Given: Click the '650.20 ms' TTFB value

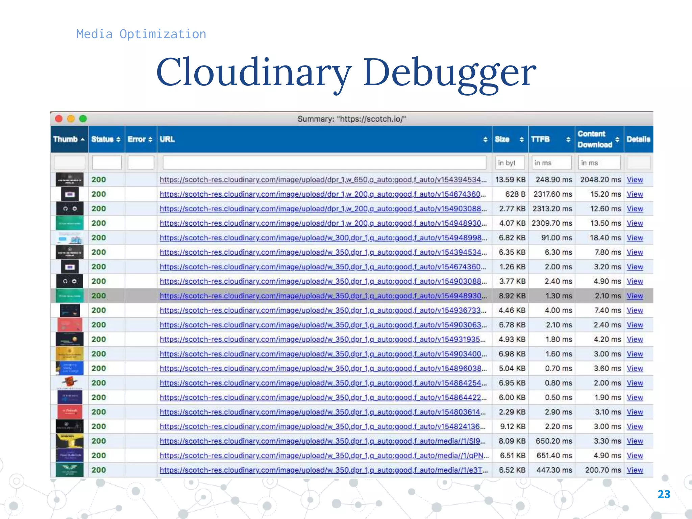Looking at the screenshot, I should (554, 441).
